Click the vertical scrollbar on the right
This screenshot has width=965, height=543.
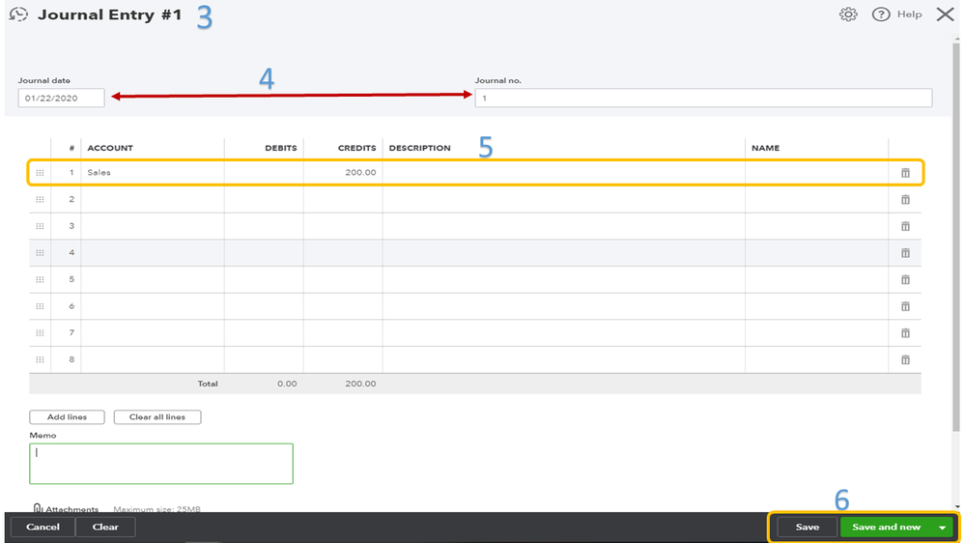(x=956, y=237)
